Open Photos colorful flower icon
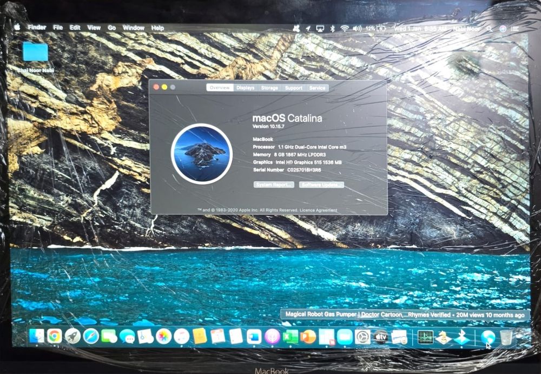 [163, 336]
